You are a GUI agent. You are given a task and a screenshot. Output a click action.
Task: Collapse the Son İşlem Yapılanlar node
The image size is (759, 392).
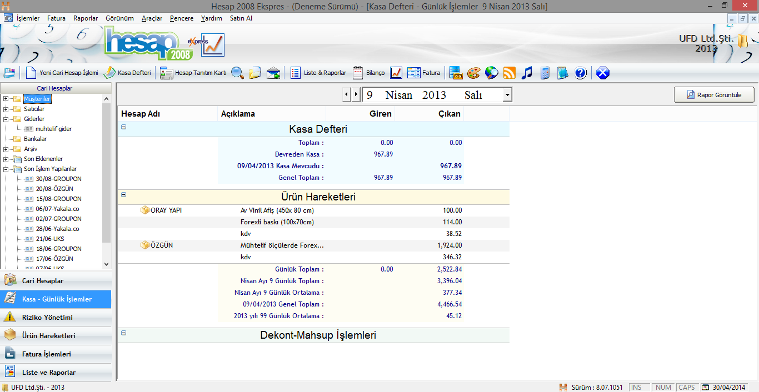click(6, 169)
